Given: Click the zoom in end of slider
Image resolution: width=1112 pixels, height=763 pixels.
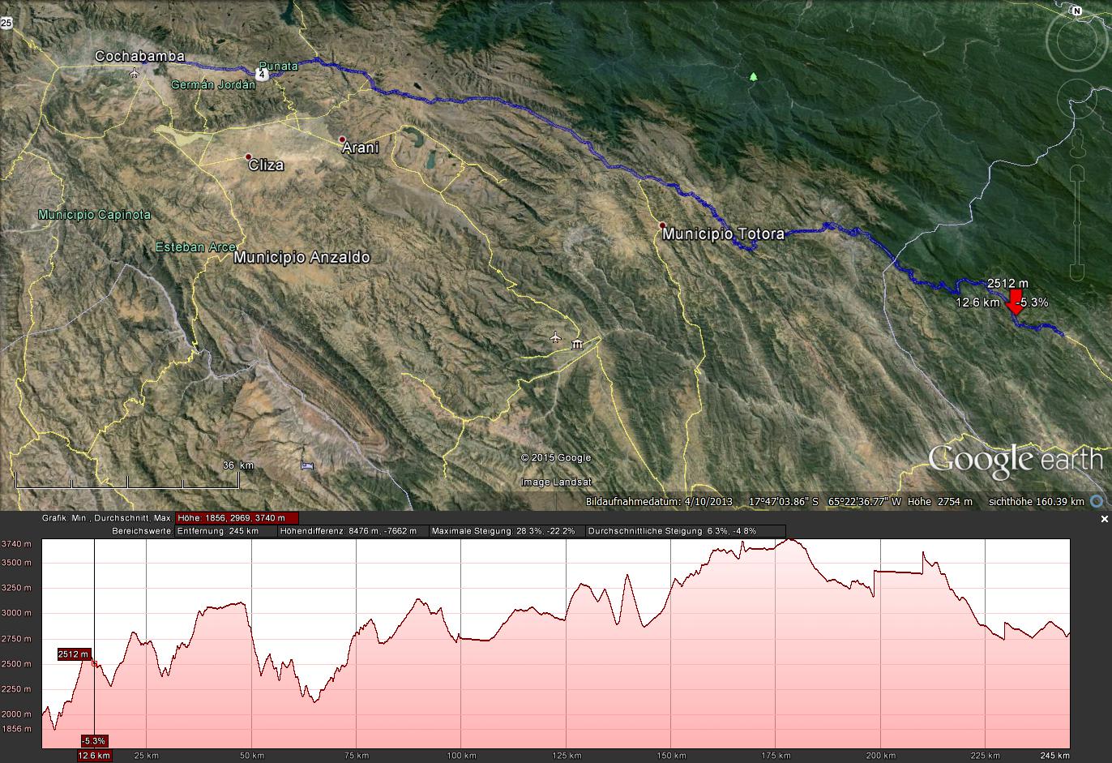Looking at the screenshot, I should click(1077, 174).
